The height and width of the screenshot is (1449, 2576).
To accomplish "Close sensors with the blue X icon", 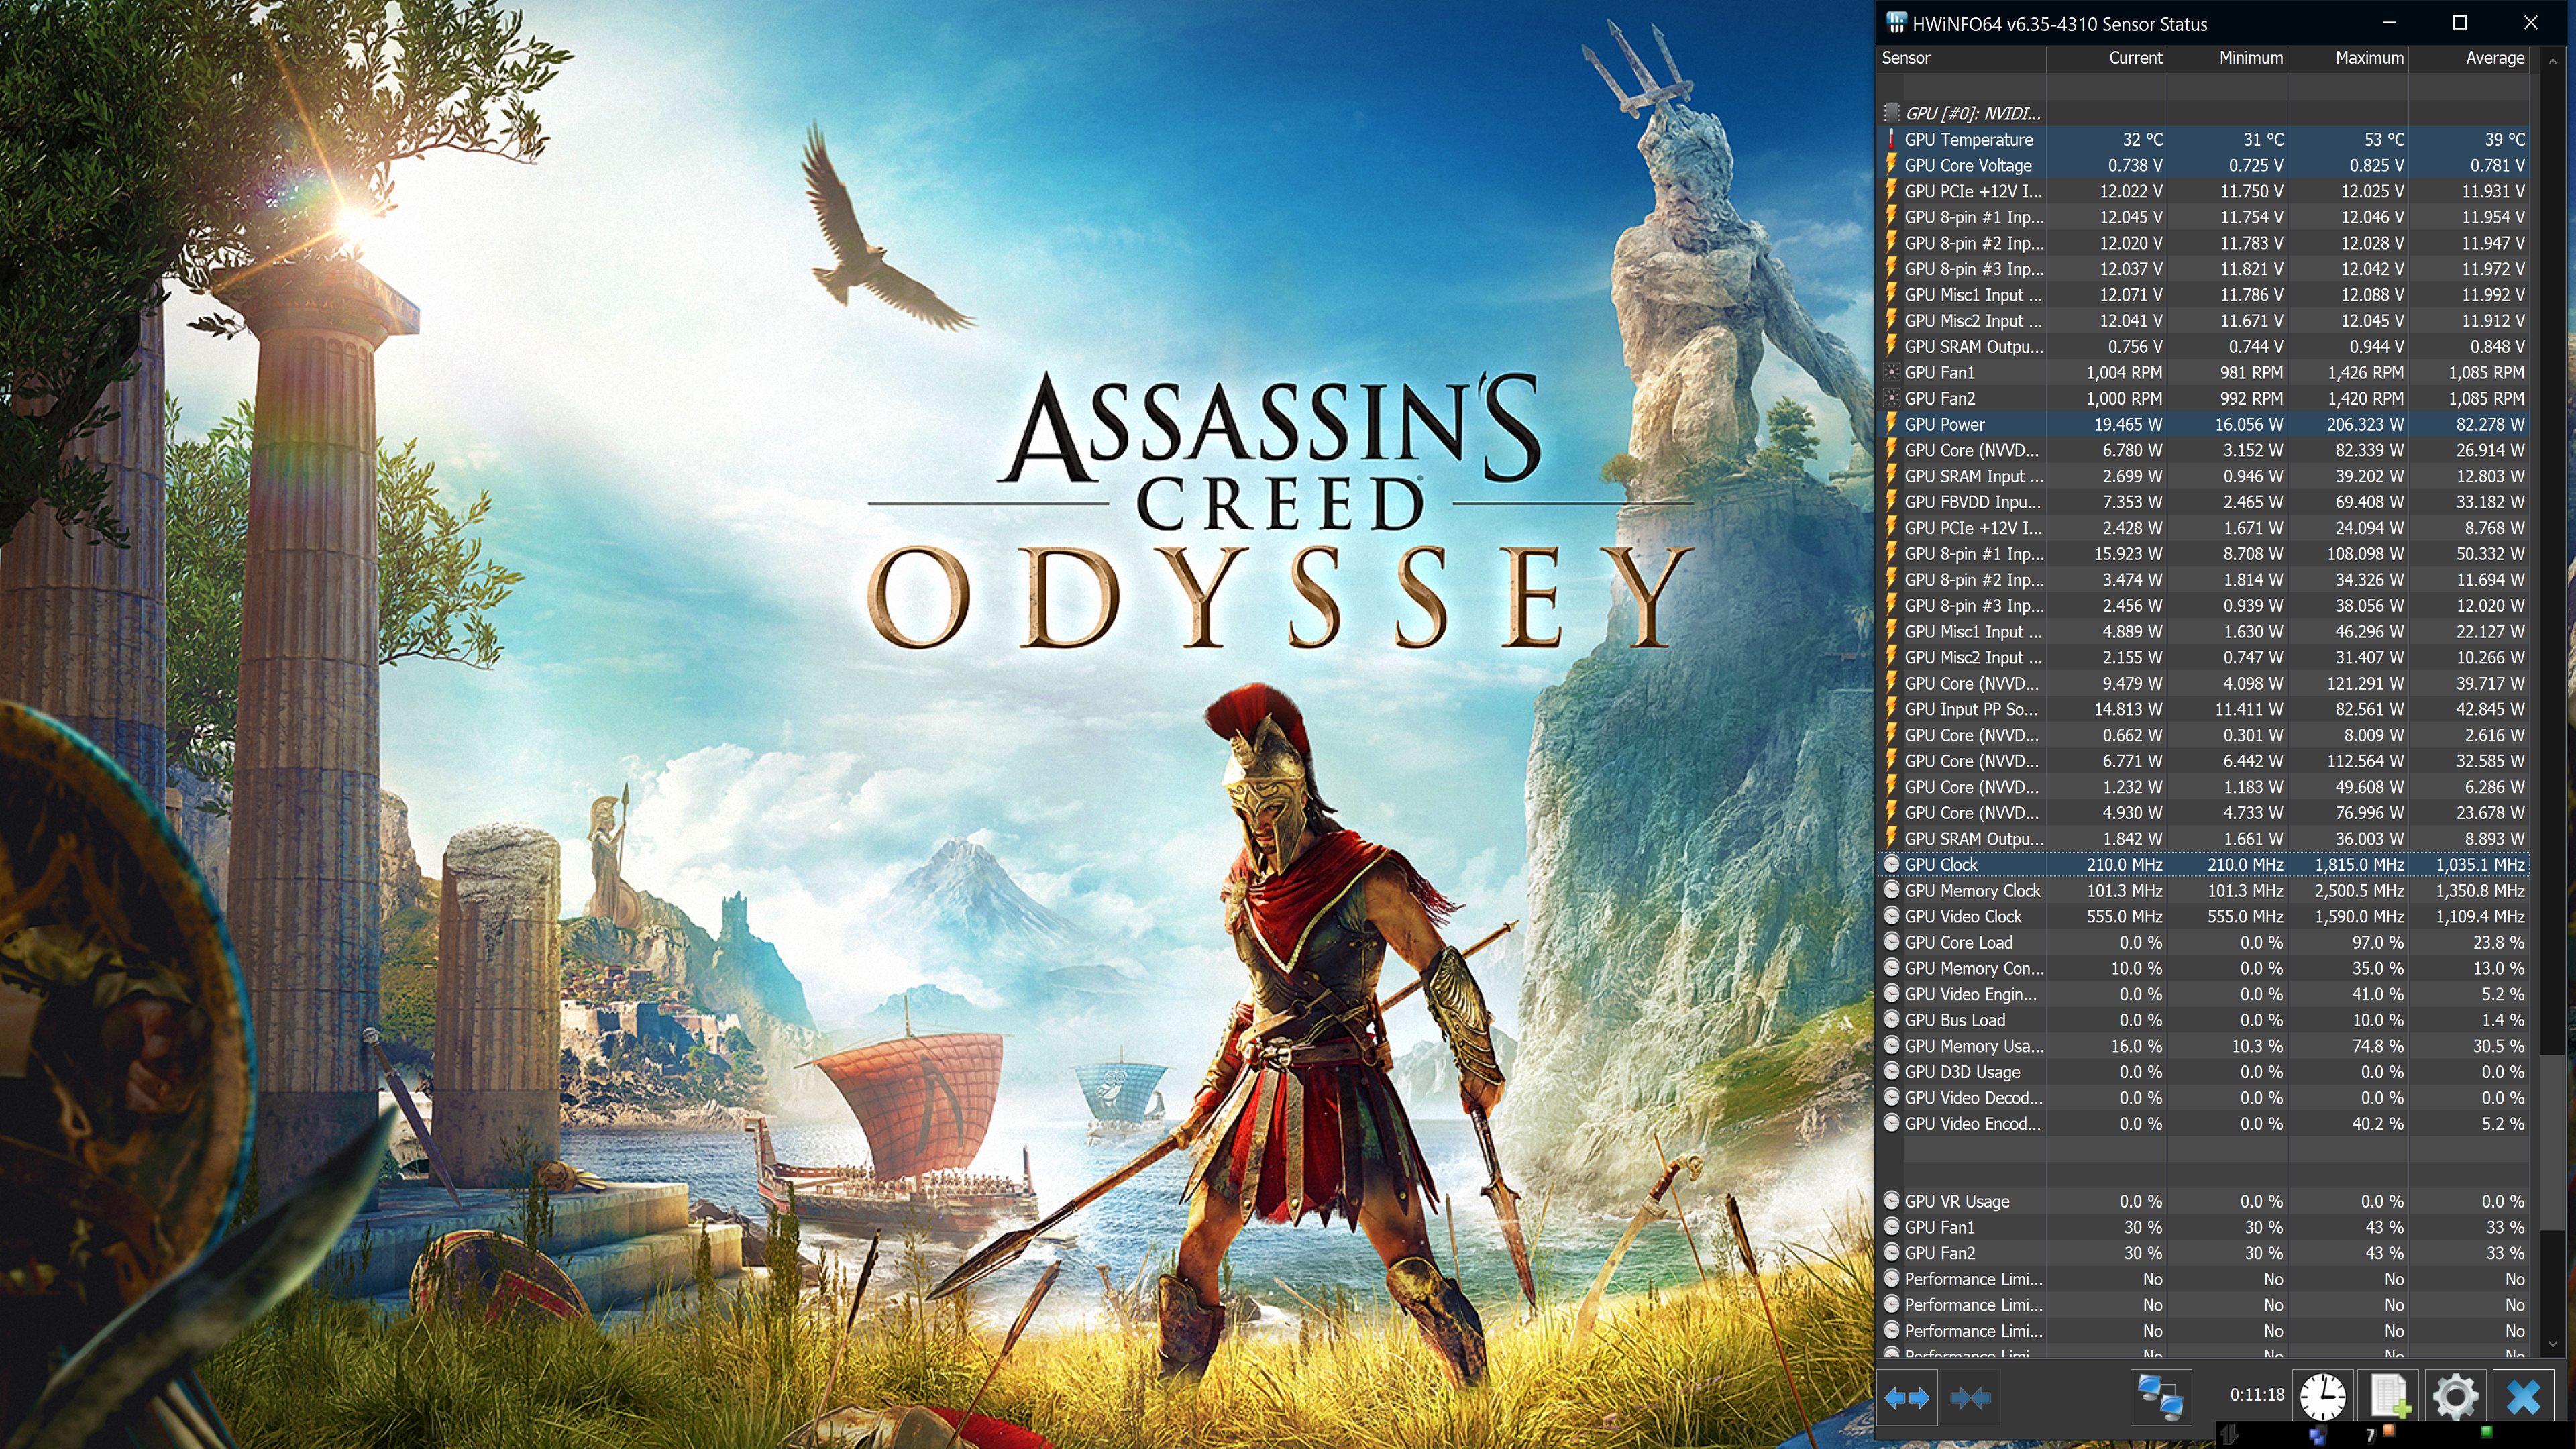I will [2523, 1397].
